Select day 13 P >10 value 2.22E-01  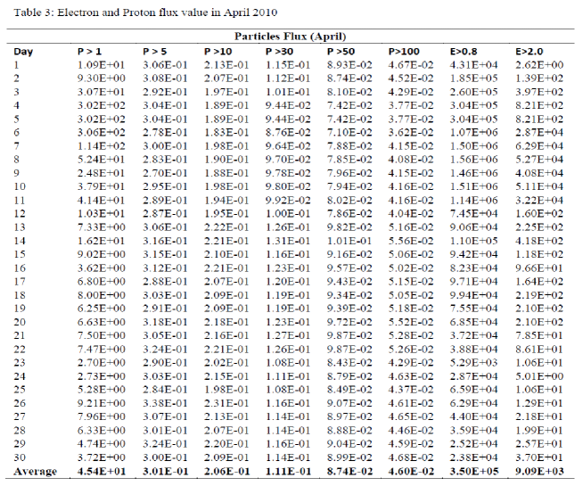click(x=226, y=227)
